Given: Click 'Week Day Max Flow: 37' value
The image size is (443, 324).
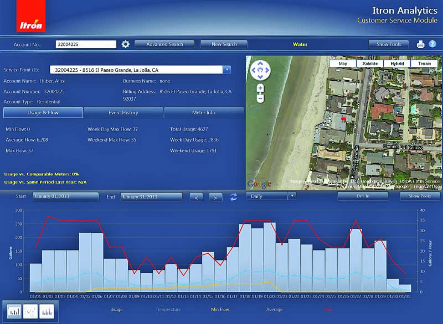Looking at the screenshot, I should pyautogui.click(x=112, y=129).
